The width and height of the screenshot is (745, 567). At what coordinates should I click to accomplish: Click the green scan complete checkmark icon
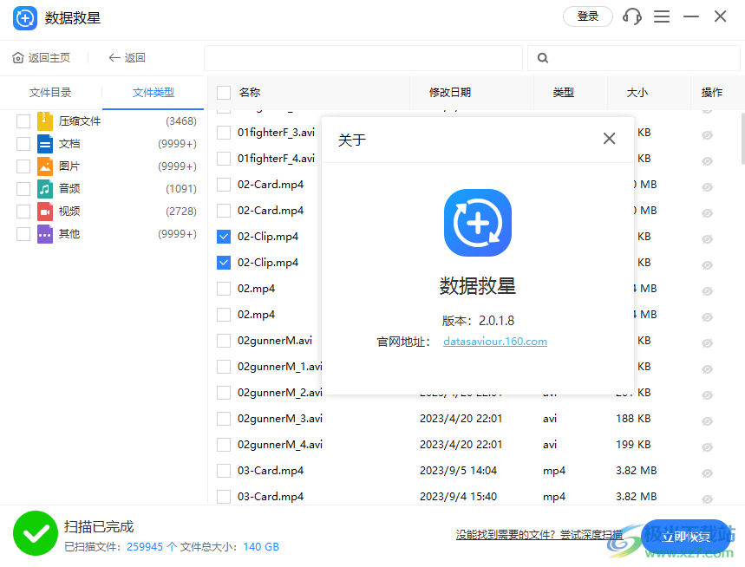[x=36, y=533]
